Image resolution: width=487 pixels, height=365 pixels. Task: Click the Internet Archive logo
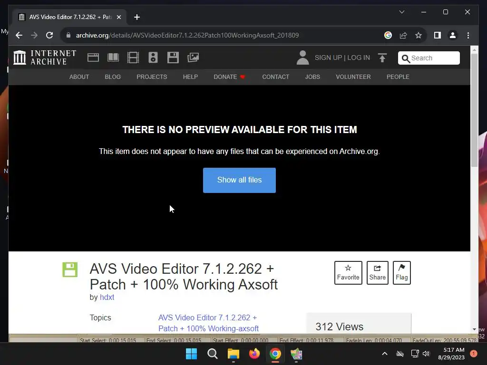45,58
